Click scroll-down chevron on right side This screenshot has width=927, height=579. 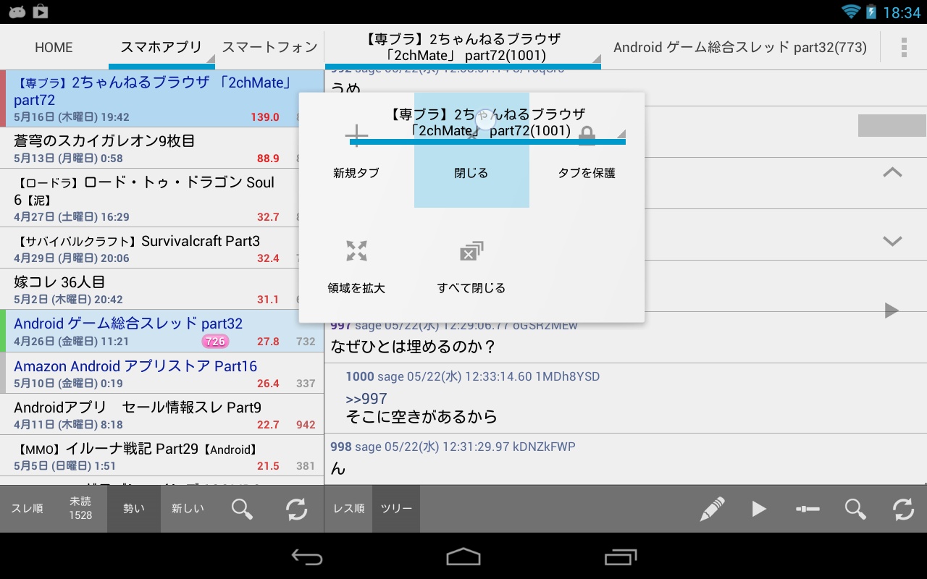[892, 241]
